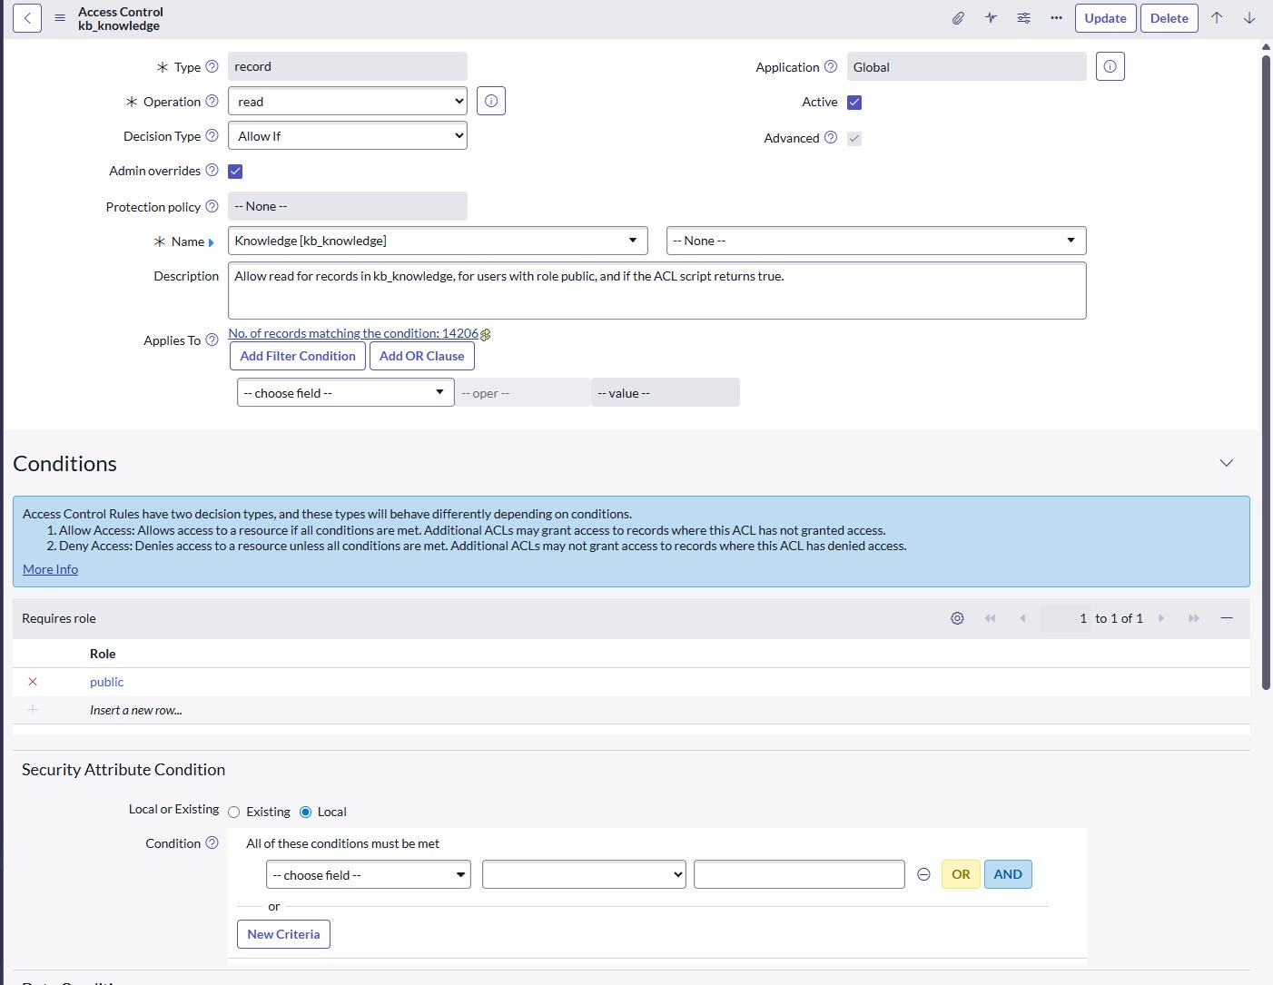Open the personalize form settings icon
The image size is (1273, 985).
tap(1023, 18)
